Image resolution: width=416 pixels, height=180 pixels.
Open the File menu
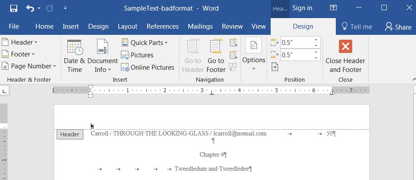14,26
